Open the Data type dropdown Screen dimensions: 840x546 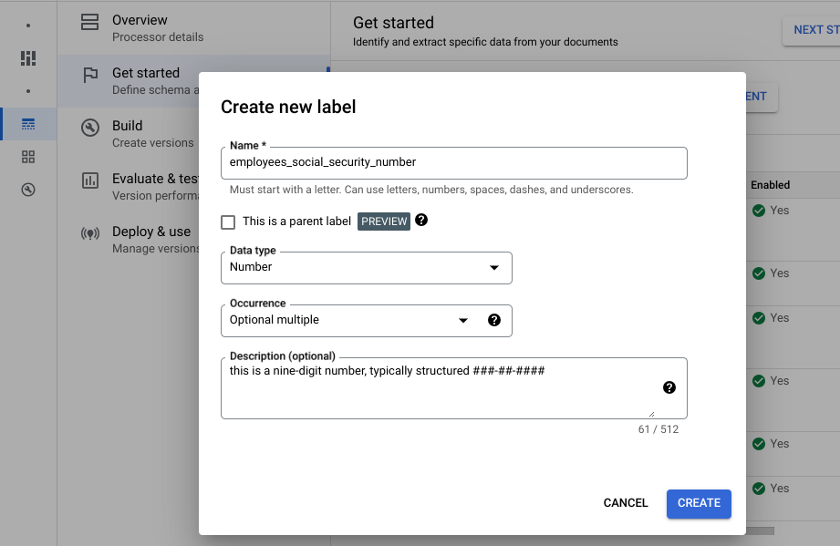coord(366,268)
